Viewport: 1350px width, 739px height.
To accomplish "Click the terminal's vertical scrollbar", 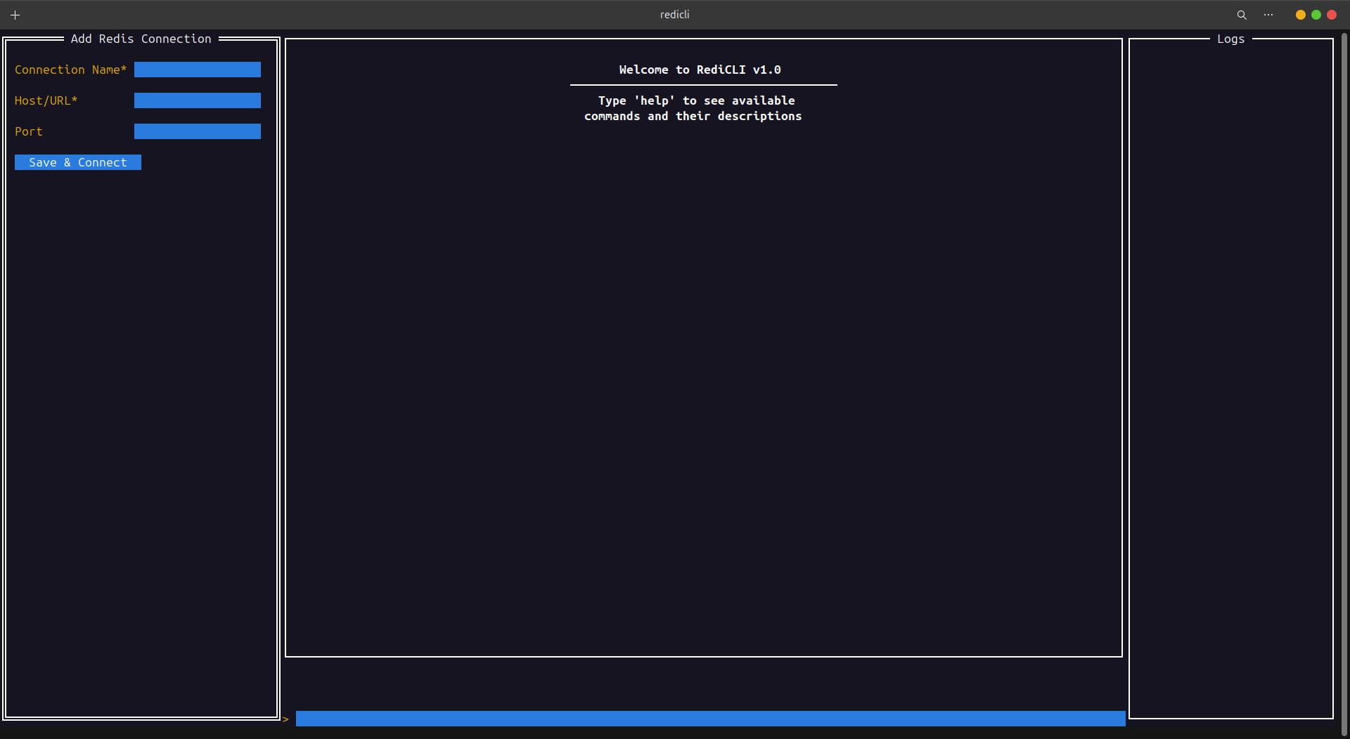I will coord(1344,379).
